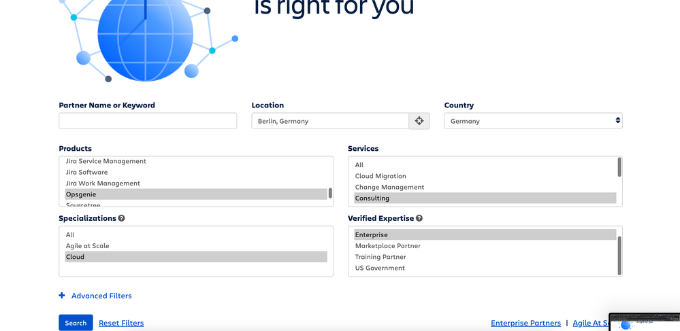This screenshot has width=680, height=331.
Task: Select All in the Services list
Action: (x=485, y=165)
